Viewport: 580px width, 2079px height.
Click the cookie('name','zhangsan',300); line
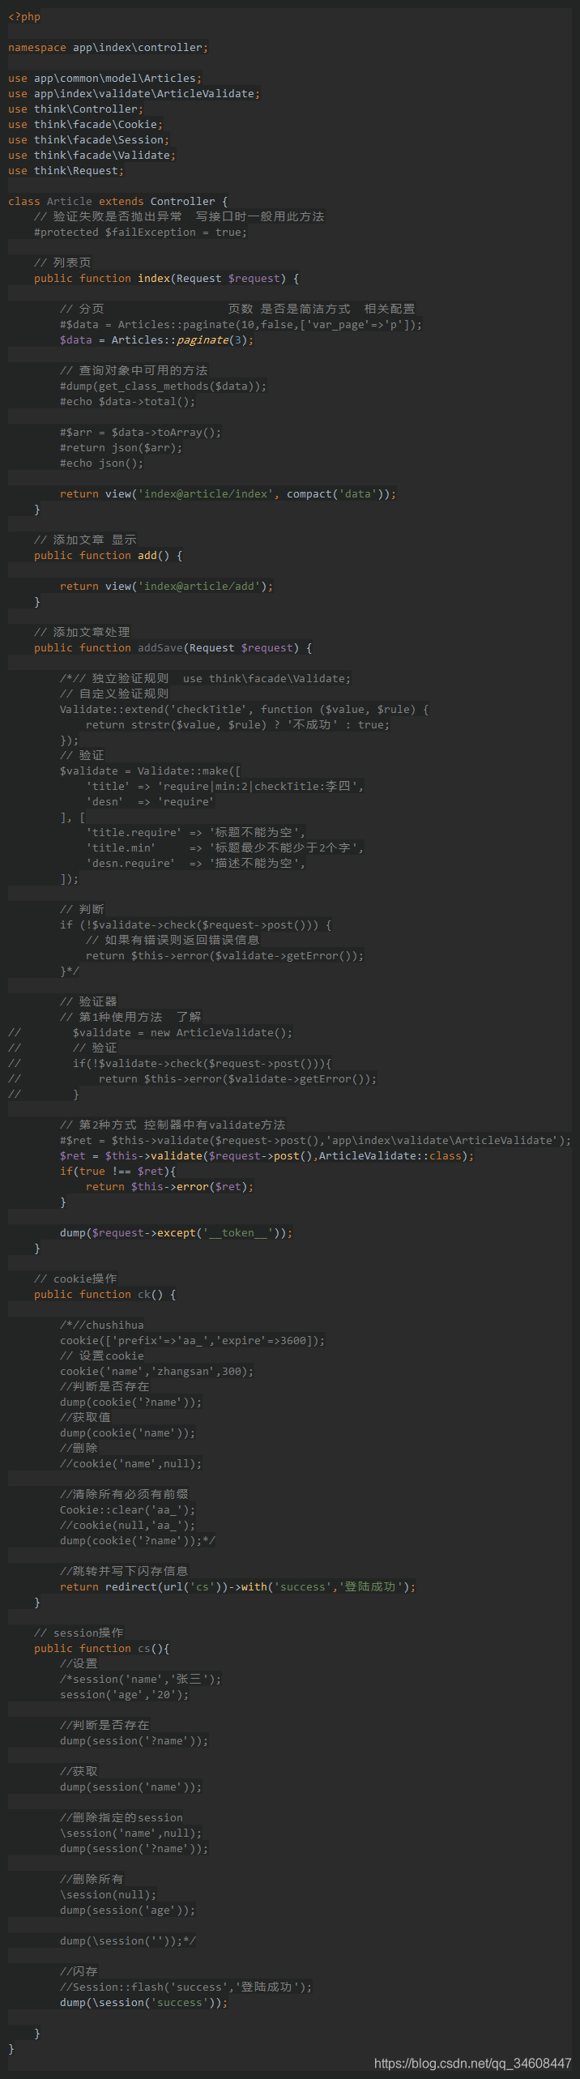(156, 1372)
